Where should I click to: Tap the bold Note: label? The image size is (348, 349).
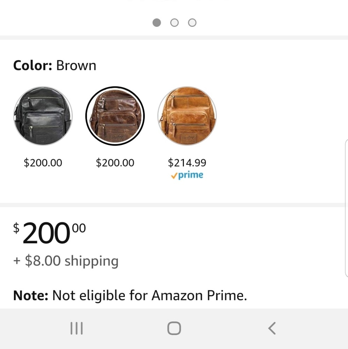click(x=31, y=296)
